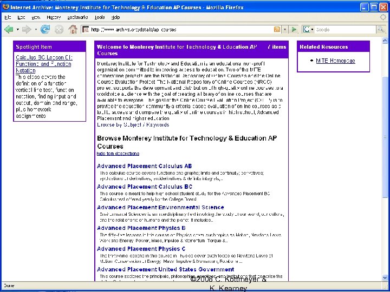Viewport: 390px width, 292px height.
Task: Reload the page with the refresh icon
Action: pyautogui.click(x=45, y=30)
